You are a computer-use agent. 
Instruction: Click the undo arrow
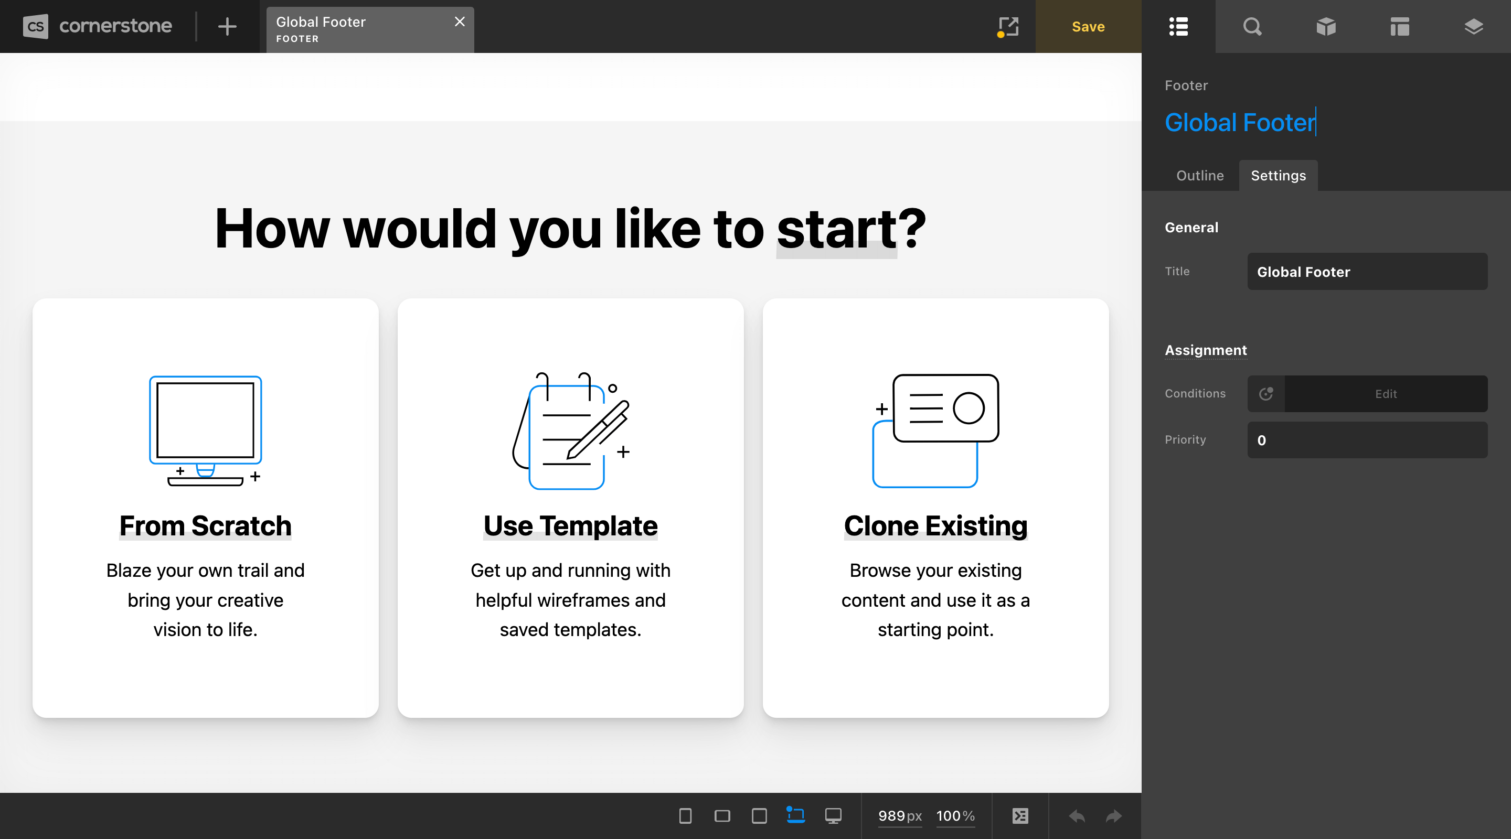pos(1077,815)
